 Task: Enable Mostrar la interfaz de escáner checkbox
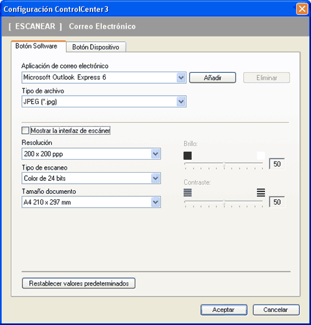(x=25, y=130)
